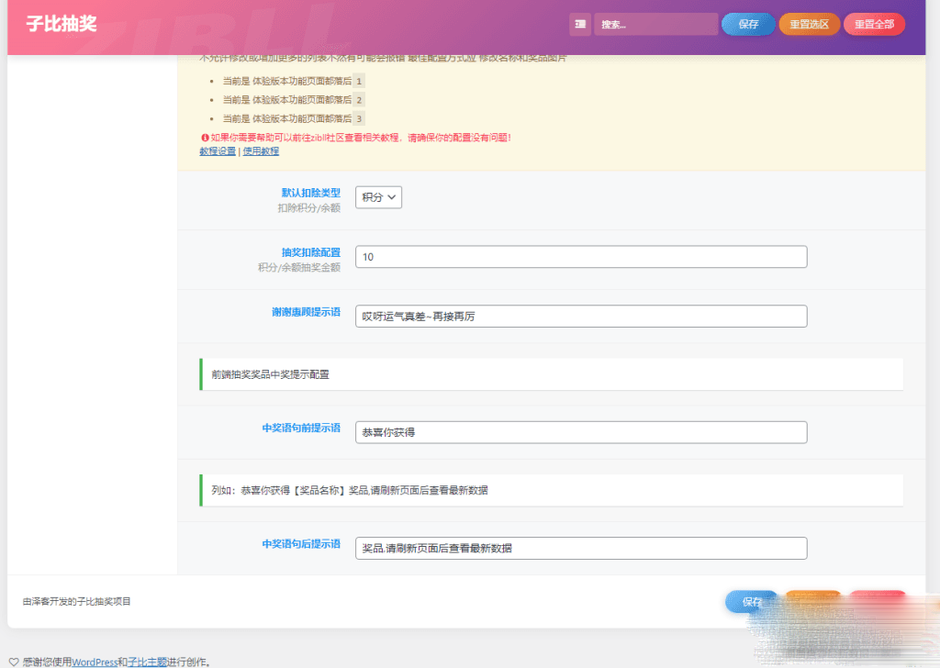
Task: Click the 子比抽奖 title in header
Action: click(62, 25)
